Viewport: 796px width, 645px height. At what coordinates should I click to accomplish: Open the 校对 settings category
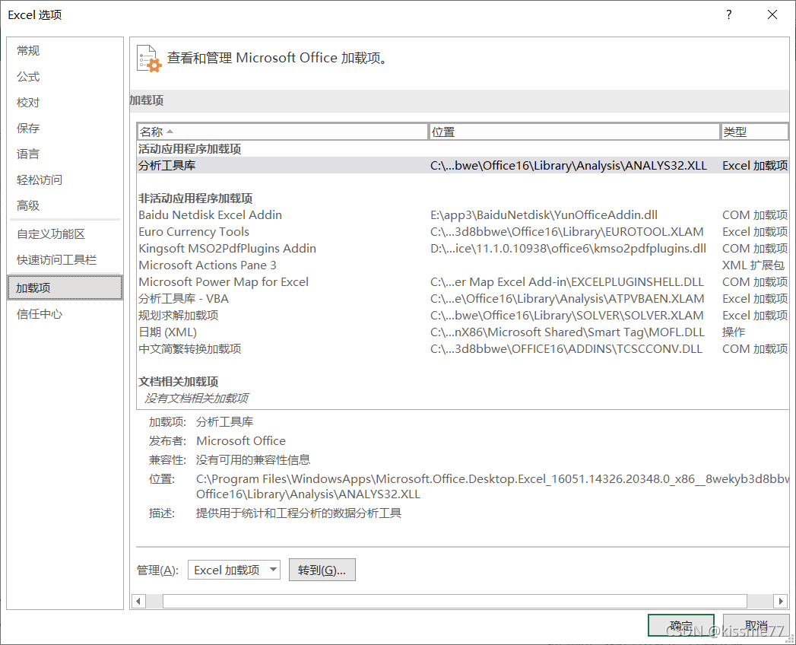(65, 102)
